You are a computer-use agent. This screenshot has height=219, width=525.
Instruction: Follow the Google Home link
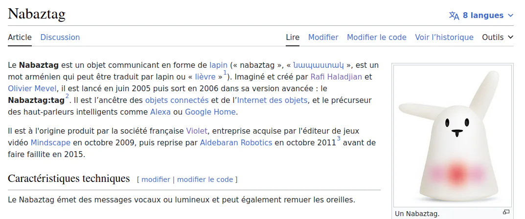(210, 112)
